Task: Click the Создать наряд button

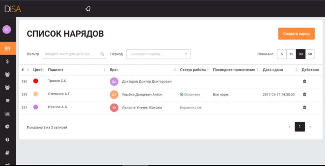Action: coord(296,34)
